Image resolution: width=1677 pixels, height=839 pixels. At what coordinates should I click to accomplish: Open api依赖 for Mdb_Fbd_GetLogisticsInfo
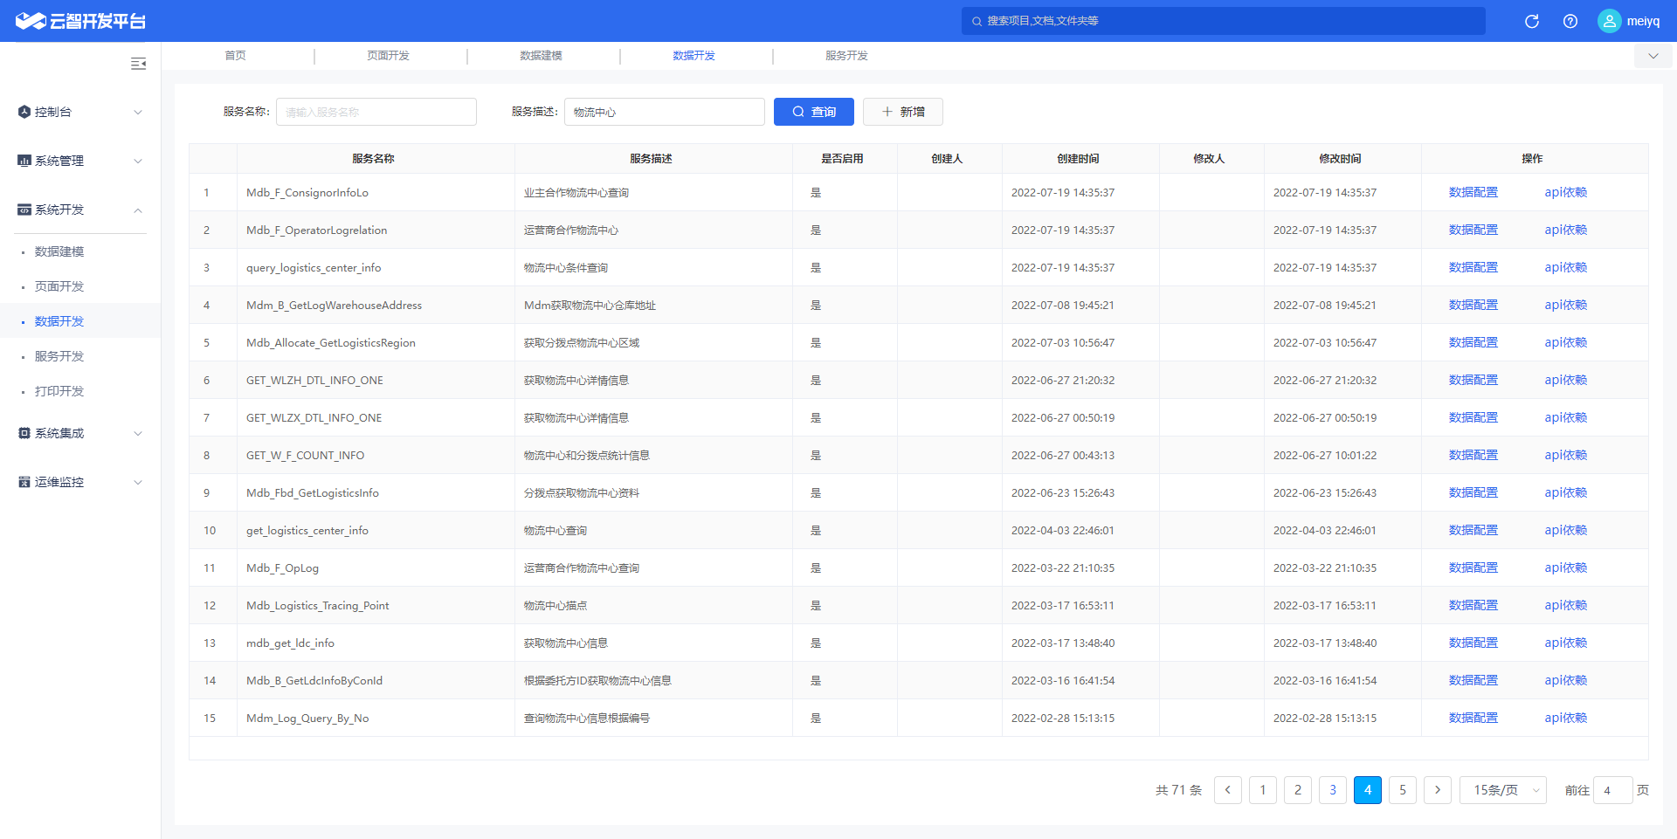click(1565, 492)
